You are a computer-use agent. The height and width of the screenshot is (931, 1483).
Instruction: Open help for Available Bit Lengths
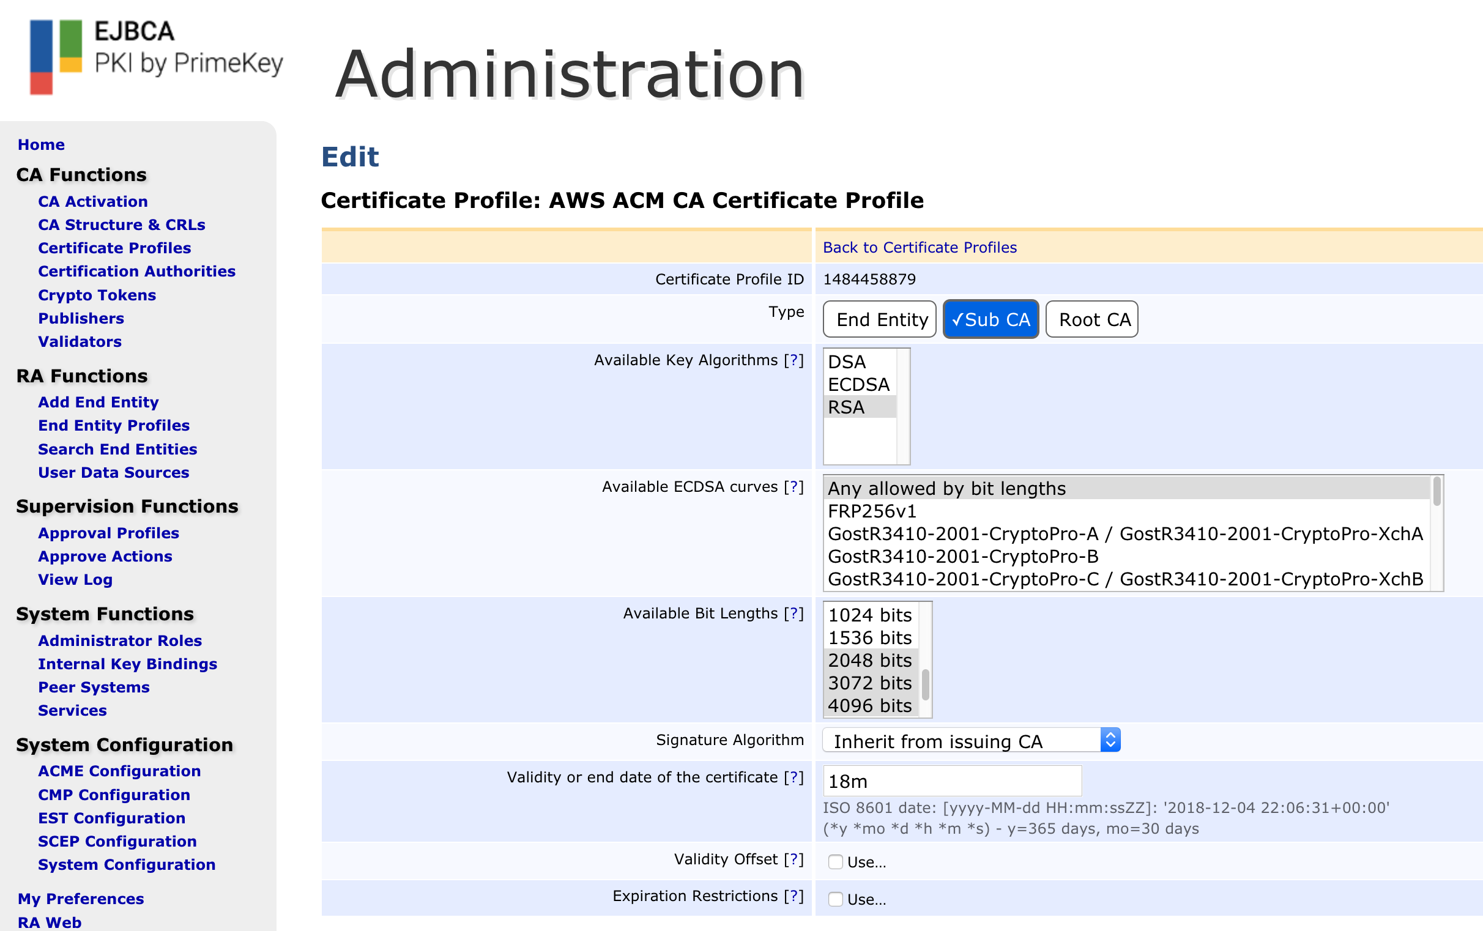point(794,614)
